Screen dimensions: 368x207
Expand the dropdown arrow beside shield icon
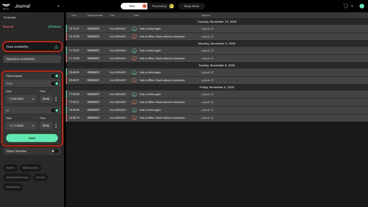pyautogui.click(x=352, y=6)
